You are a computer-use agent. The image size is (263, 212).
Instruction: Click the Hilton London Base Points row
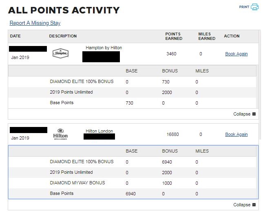click(62, 193)
